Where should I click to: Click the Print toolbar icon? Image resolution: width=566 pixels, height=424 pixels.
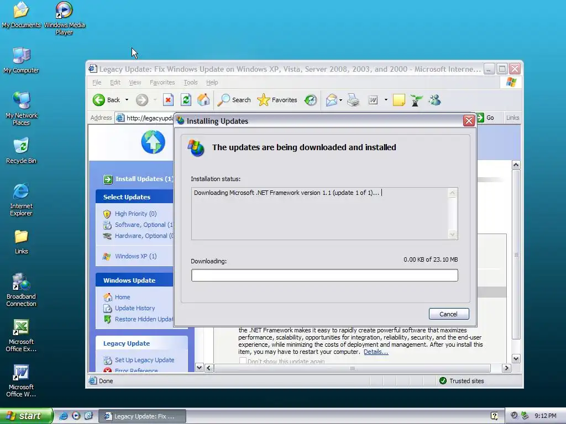tap(353, 100)
